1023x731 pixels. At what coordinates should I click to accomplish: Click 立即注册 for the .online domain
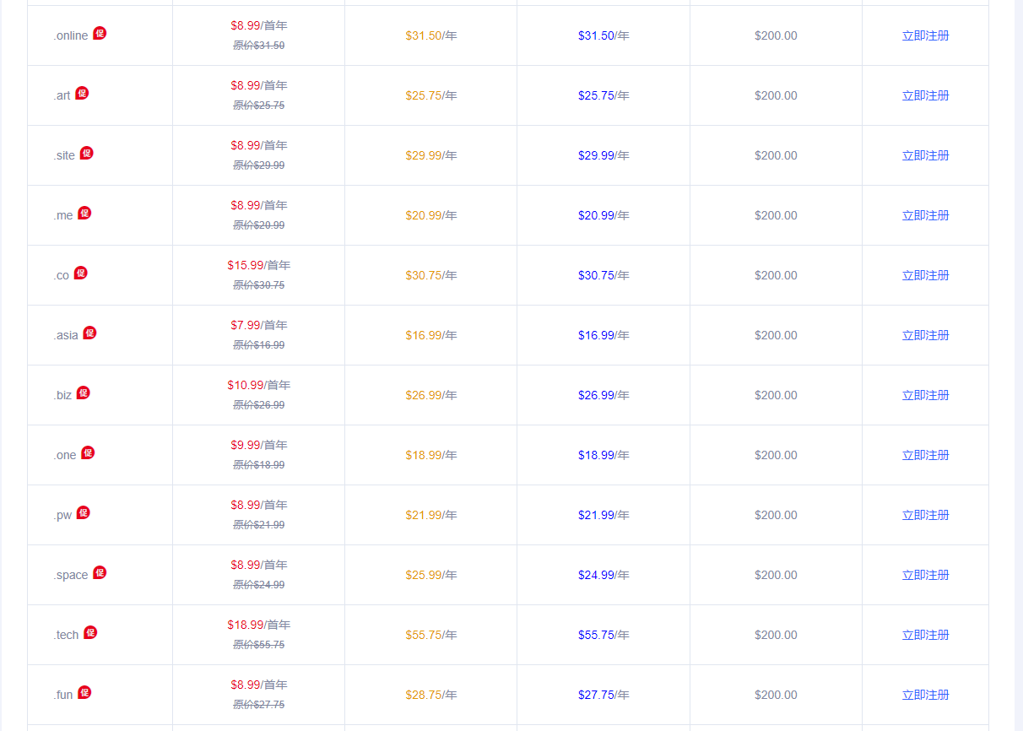pos(925,35)
